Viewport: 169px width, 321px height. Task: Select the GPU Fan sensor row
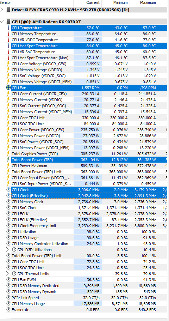(x=89, y=88)
